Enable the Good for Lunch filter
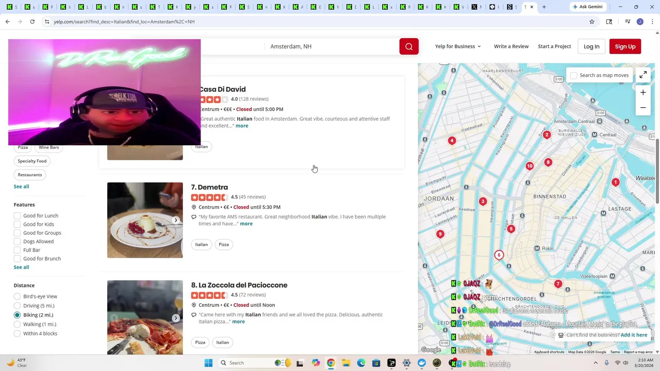Image resolution: width=660 pixels, height=371 pixels. [x=17, y=216]
